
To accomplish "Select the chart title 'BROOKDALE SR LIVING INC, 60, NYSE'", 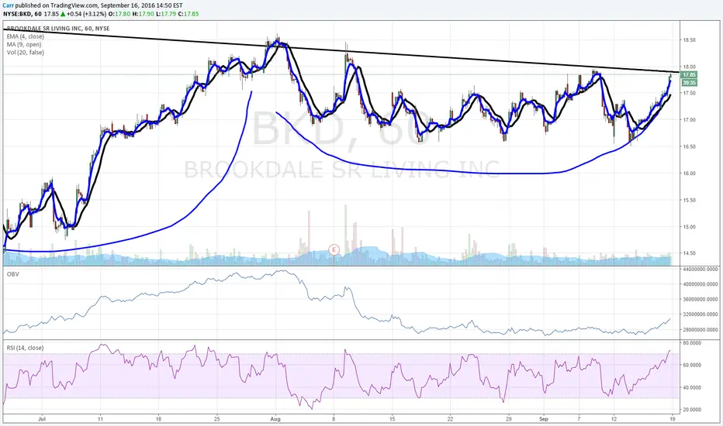I will click(58, 29).
